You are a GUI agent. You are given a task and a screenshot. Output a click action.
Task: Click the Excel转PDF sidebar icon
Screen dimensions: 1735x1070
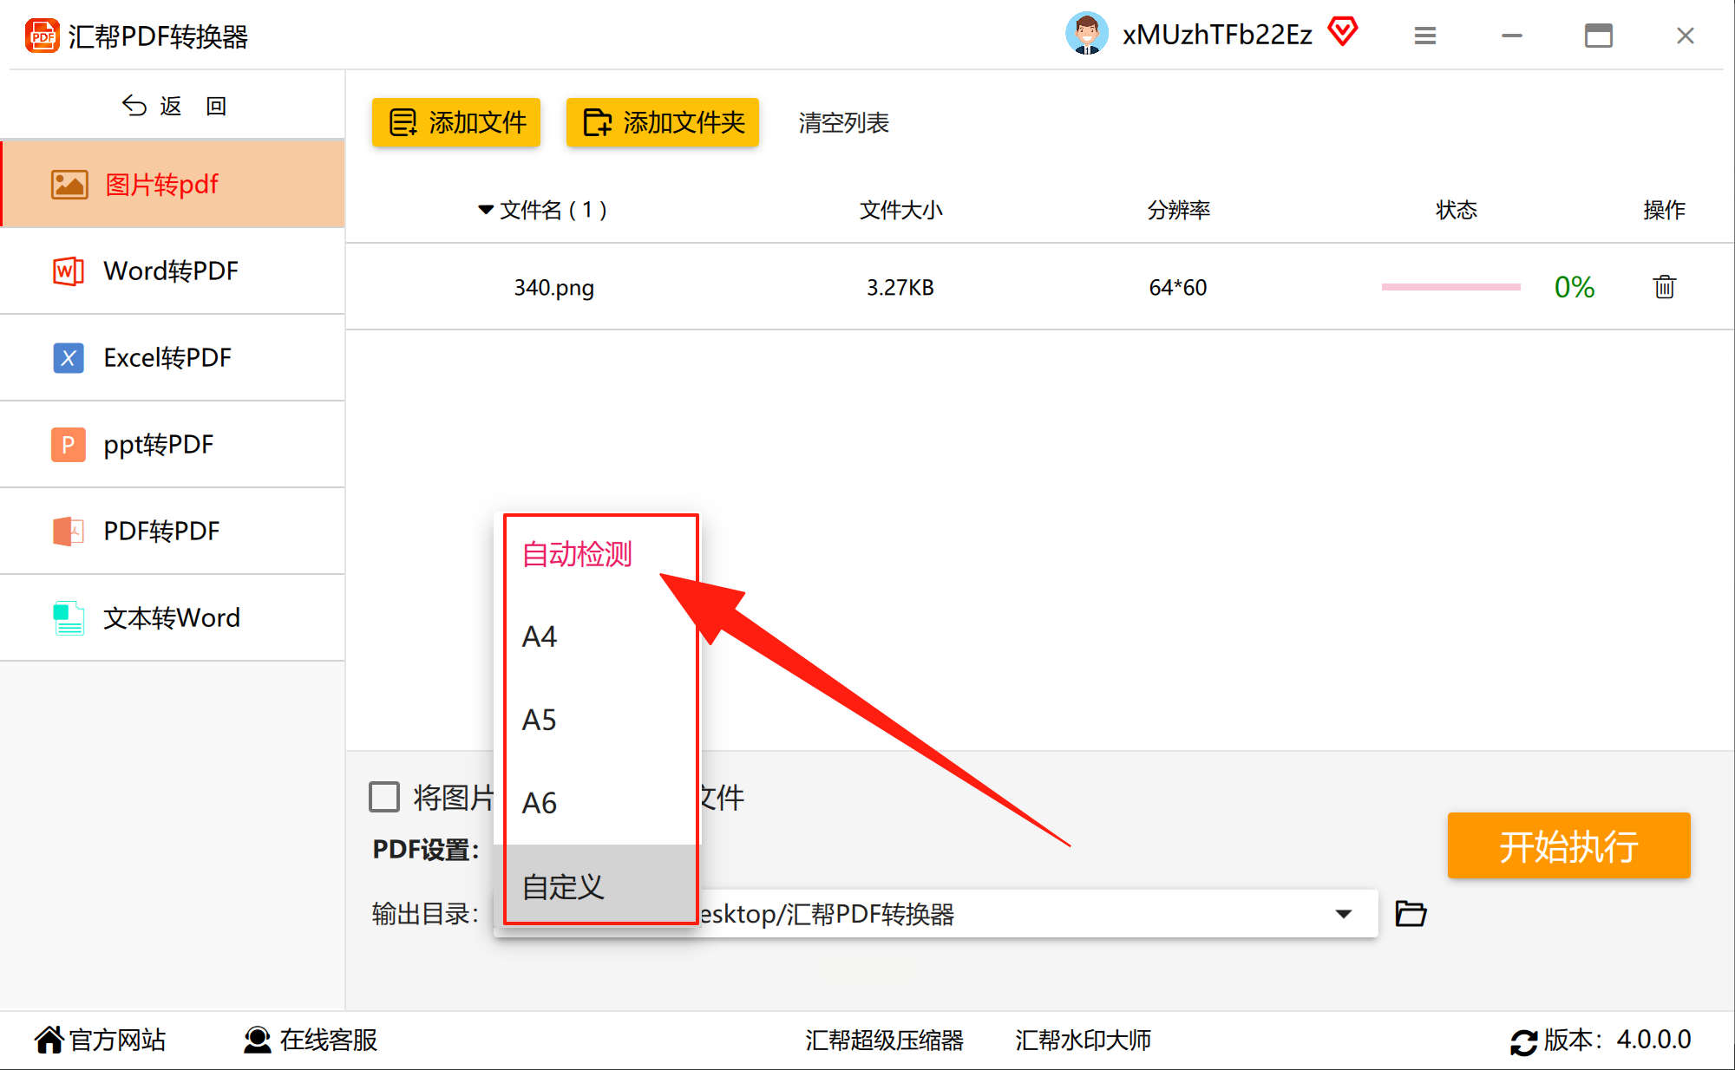(69, 358)
